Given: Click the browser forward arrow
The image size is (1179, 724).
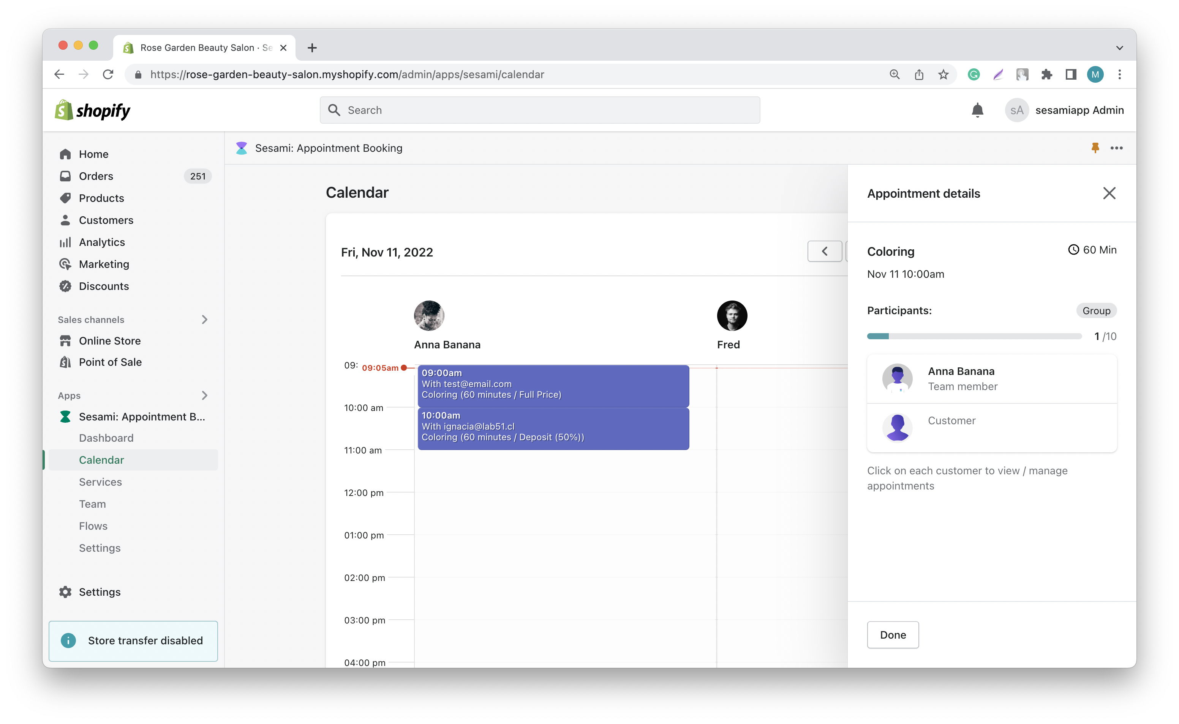Looking at the screenshot, I should 84,74.
